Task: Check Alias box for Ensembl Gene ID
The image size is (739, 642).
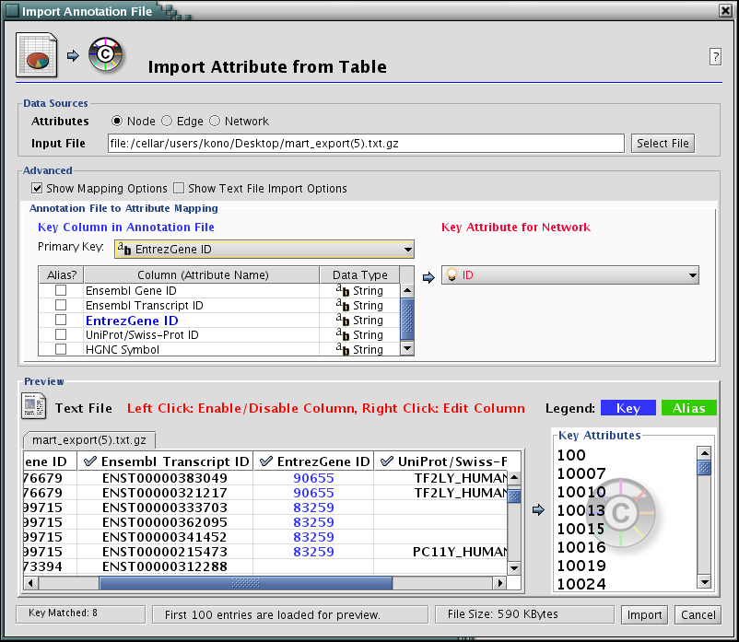Action: click(61, 290)
